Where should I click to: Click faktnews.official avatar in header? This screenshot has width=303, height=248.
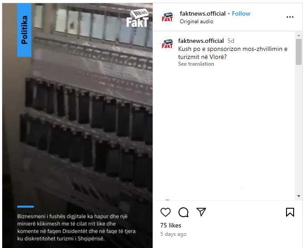click(x=167, y=17)
